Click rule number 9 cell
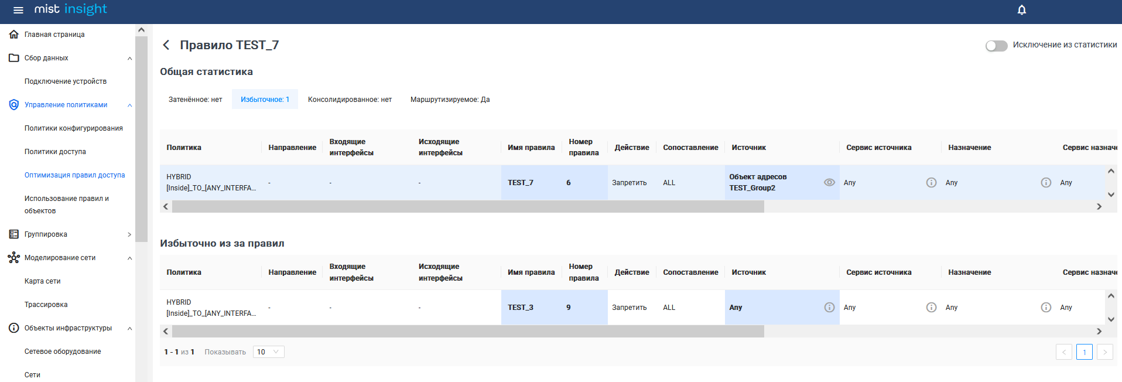The width and height of the screenshot is (1122, 382). point(584,308)
